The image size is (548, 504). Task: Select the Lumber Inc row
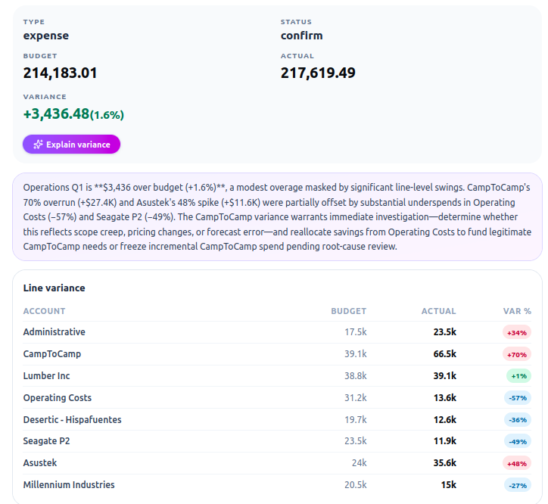(277, 376)
